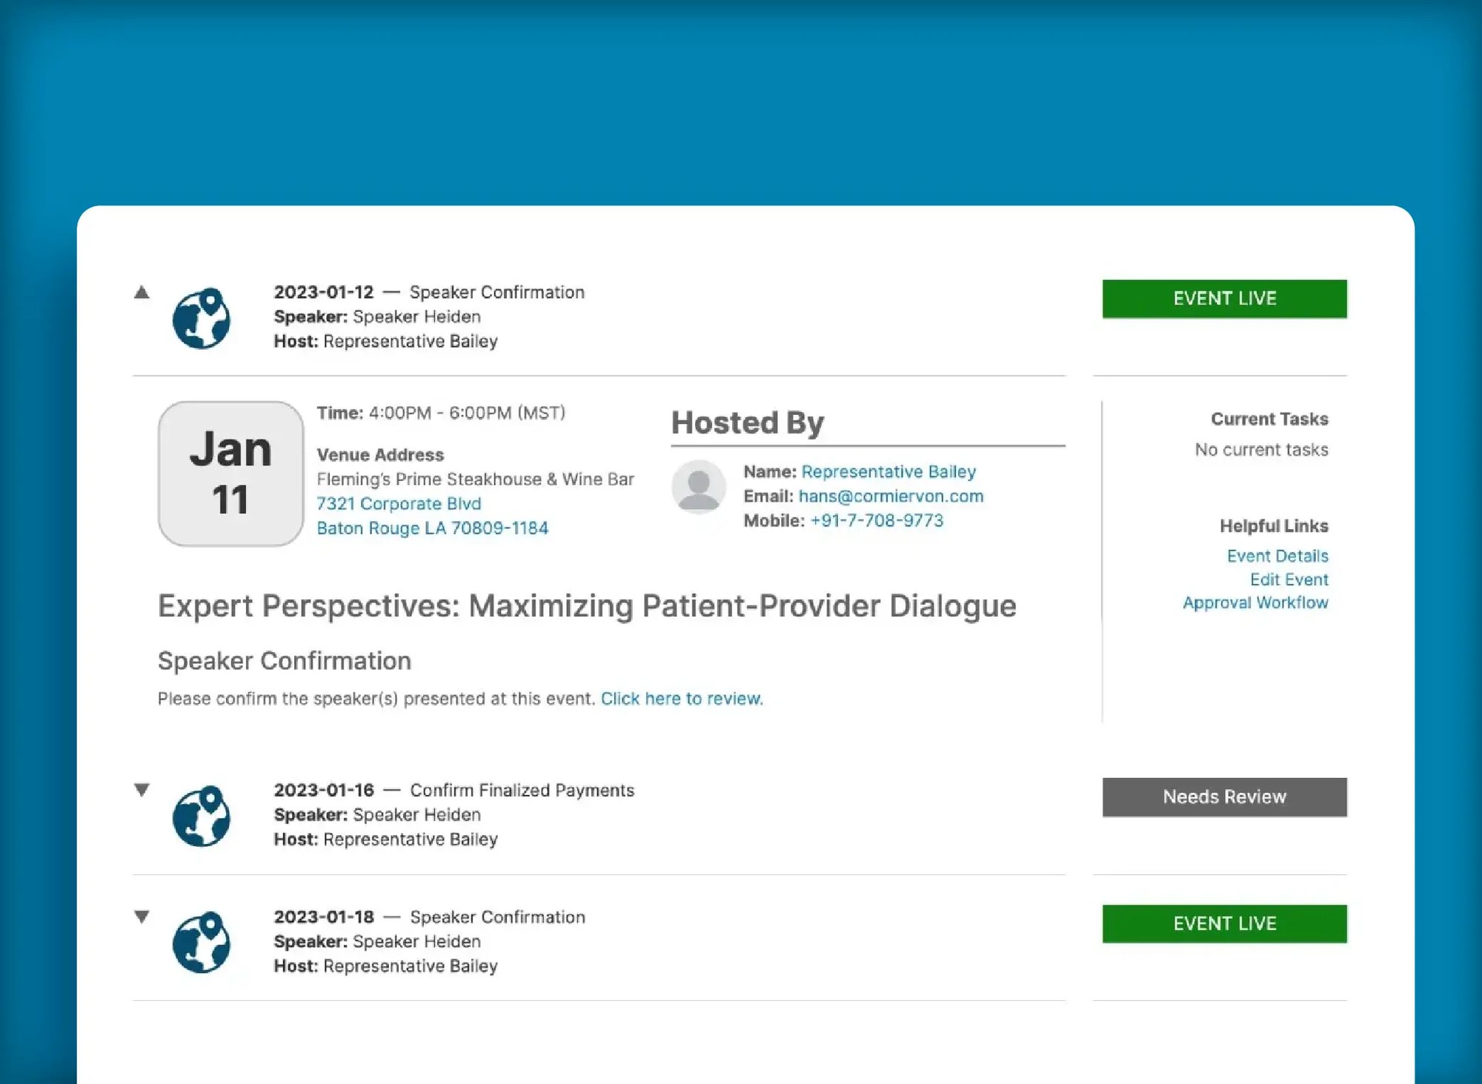Click EVENT LIVE button for 2023-01-18
1482x1084 pixels.
(x=1224, y=923)
